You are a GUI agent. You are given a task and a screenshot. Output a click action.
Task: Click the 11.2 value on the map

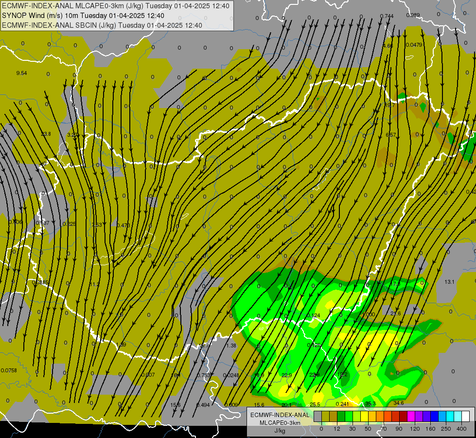click(x=94, y=284)
